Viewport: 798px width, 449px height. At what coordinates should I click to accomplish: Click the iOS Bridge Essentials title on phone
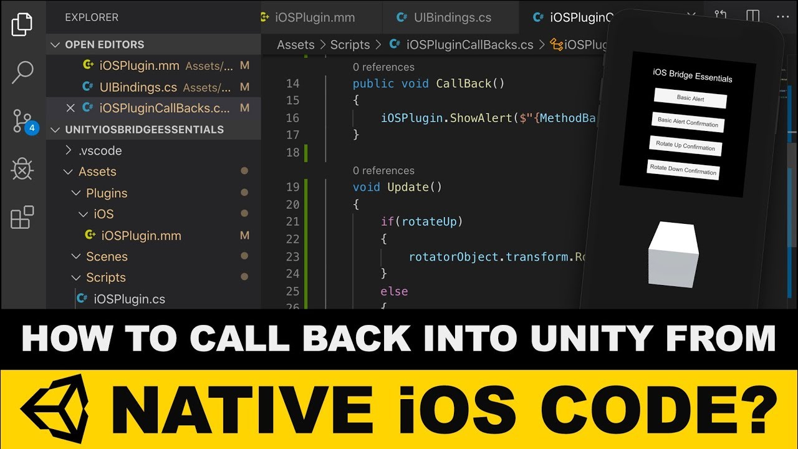(x=692, y=75)
